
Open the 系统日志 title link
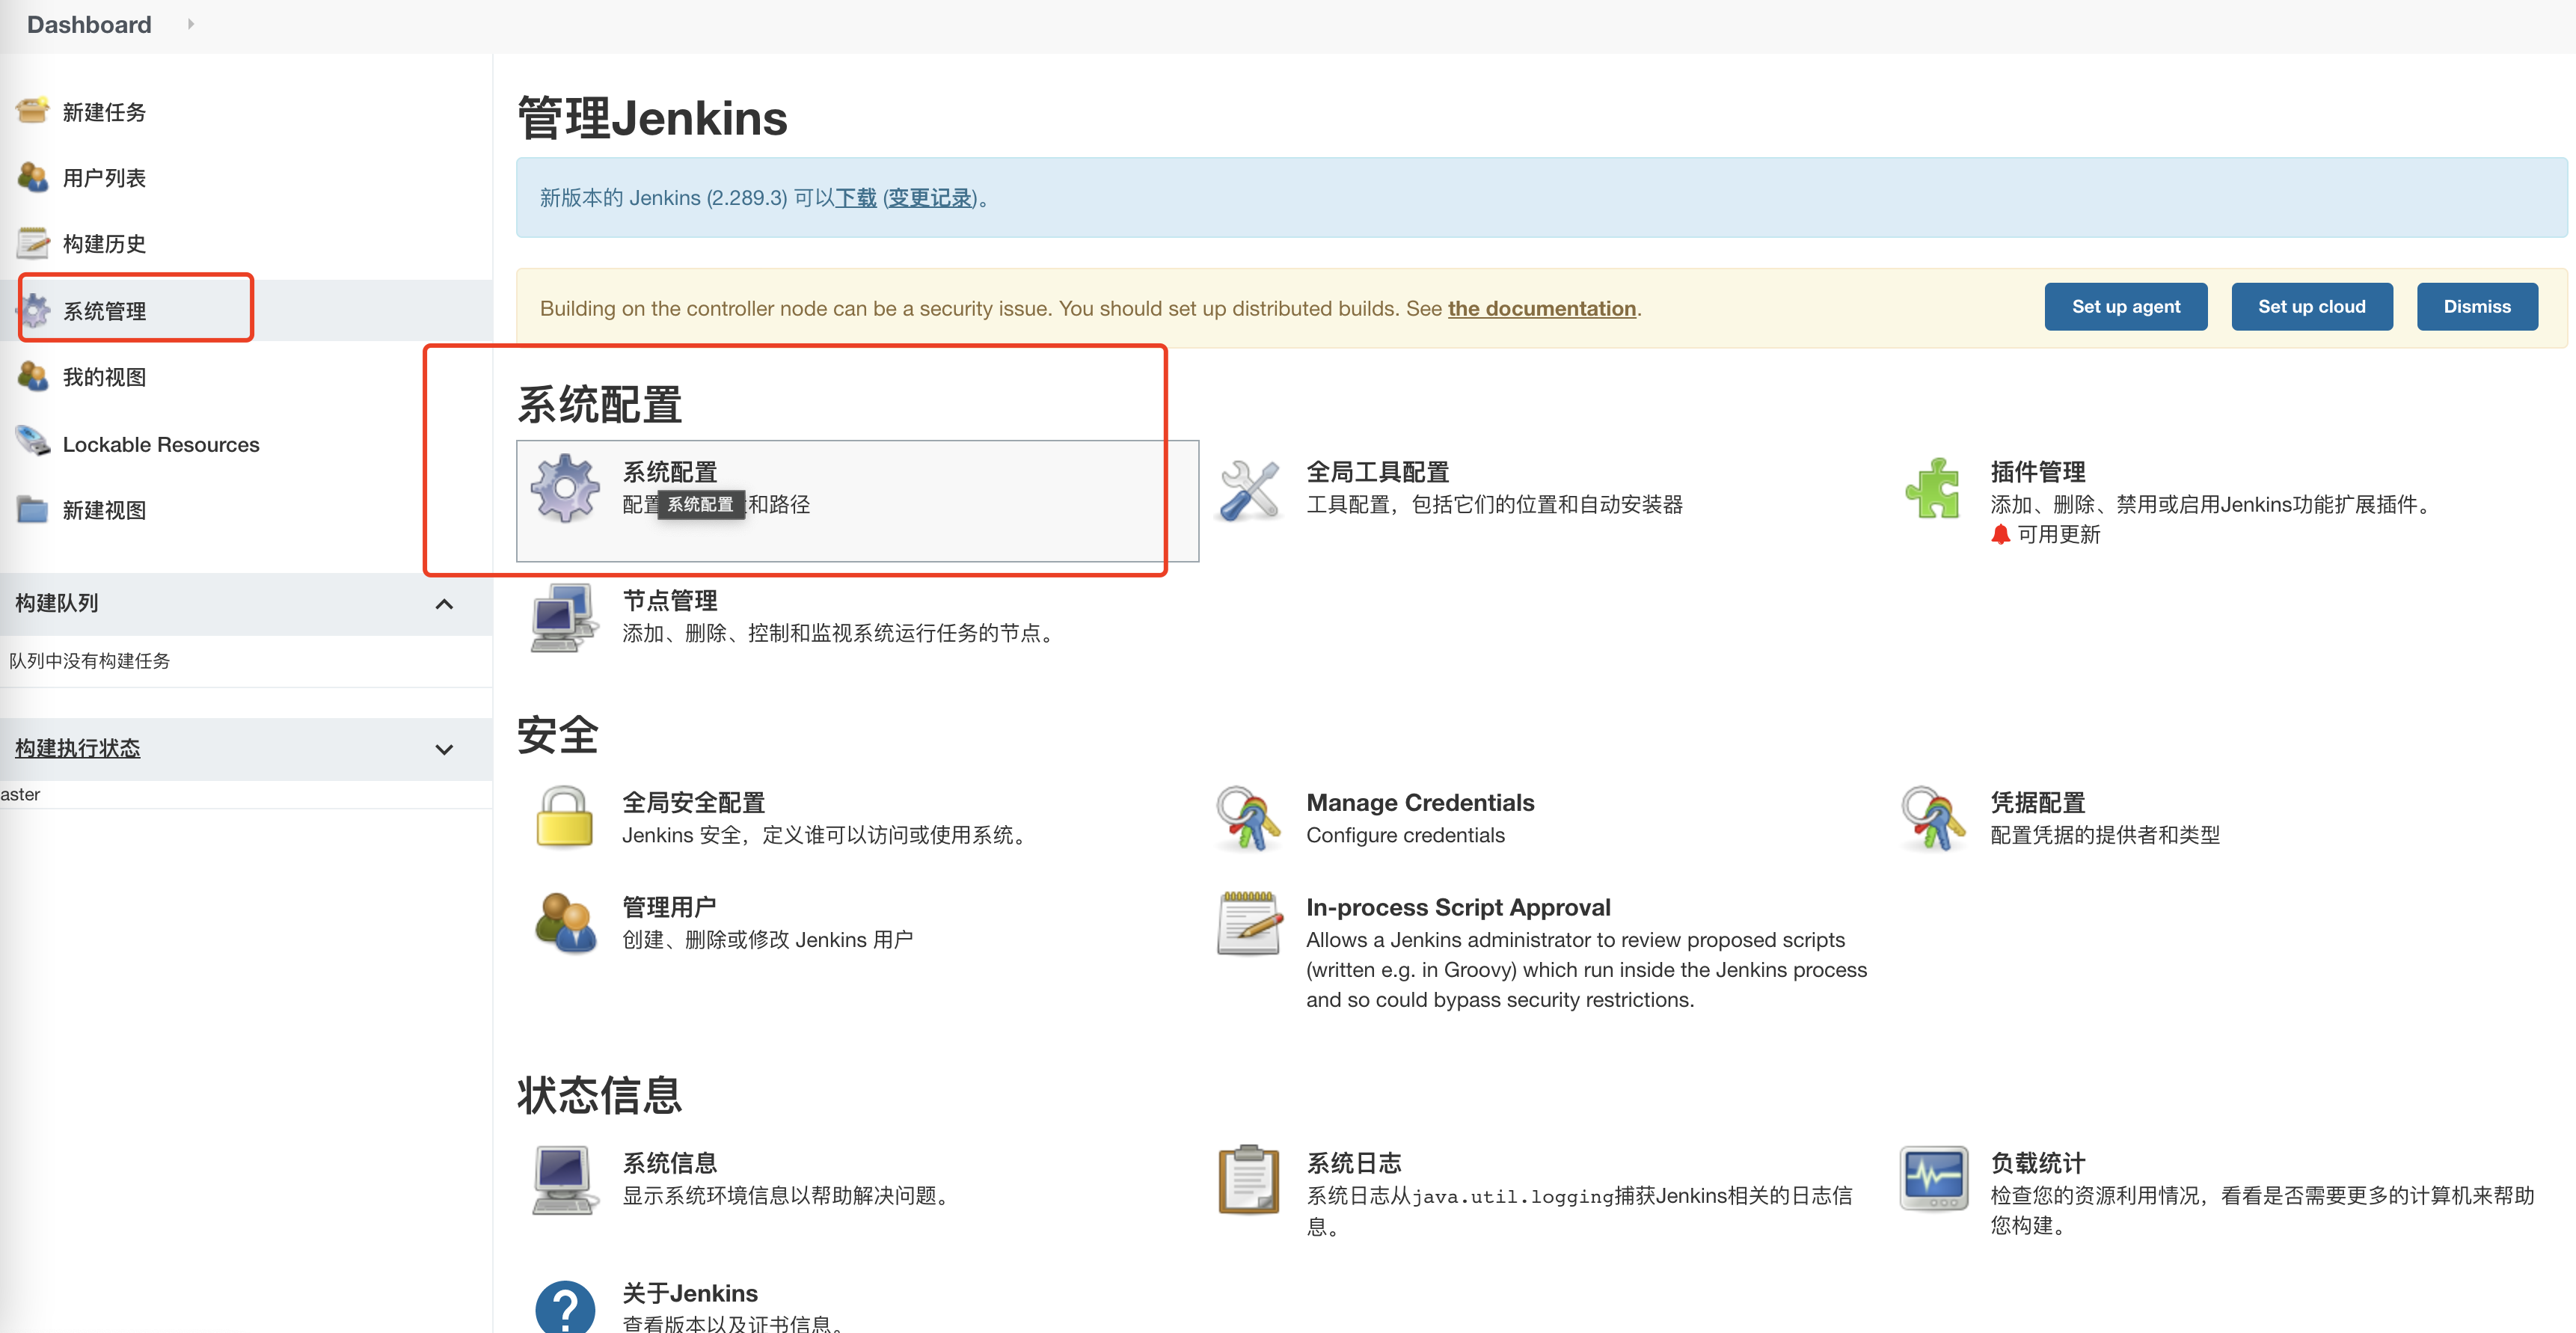1353,1163
